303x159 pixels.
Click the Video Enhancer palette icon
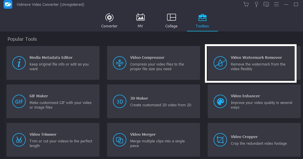(x=220, y=102)
